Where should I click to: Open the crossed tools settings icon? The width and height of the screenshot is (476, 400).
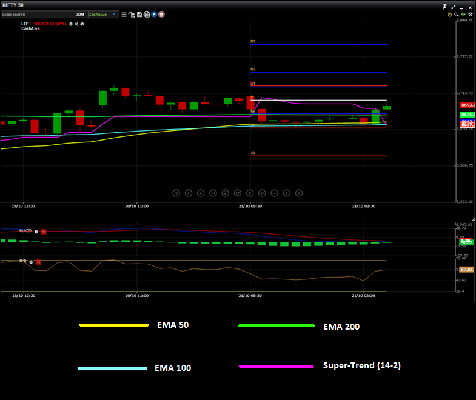pos(470,15)
